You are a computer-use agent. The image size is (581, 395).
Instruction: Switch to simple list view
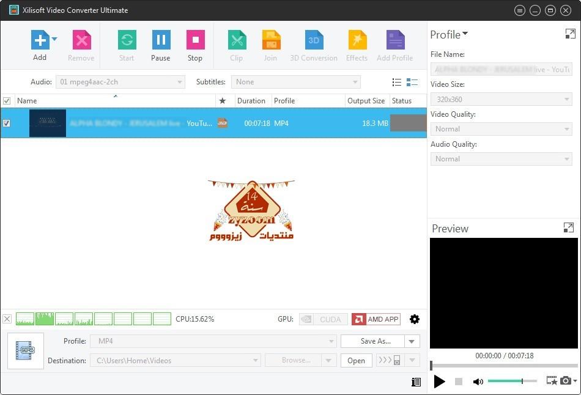pyautogui.click(x=397, y=82)
